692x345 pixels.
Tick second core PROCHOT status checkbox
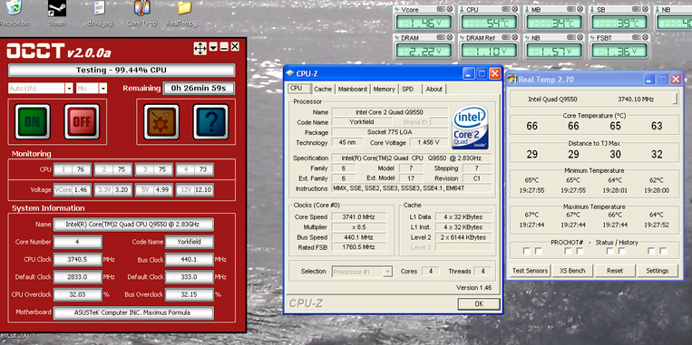coord(568,251)
